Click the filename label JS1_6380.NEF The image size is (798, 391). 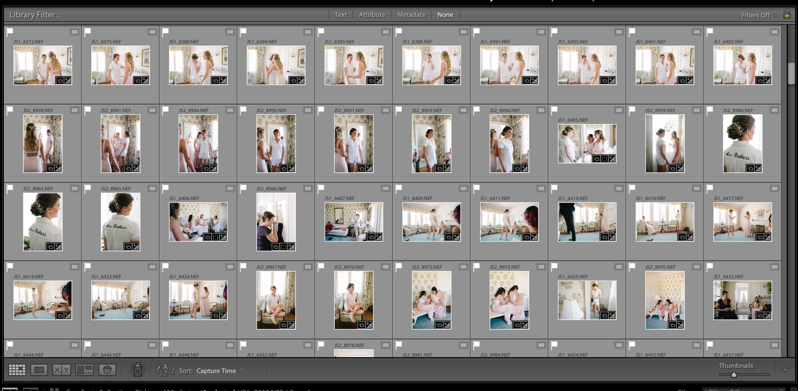(x=184, y=42)
